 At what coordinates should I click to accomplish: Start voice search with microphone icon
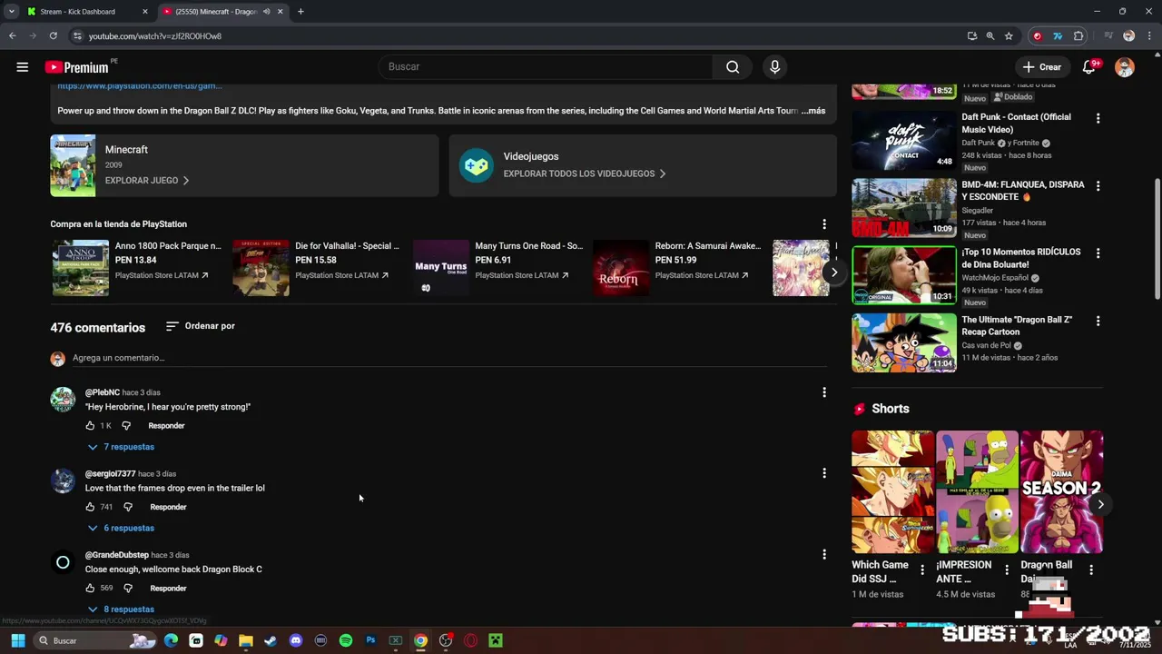tap(774, 66)
